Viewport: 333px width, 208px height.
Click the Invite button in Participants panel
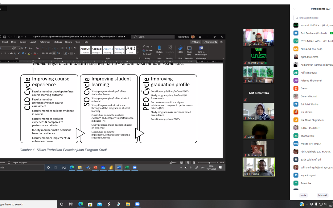click(303, 195)
